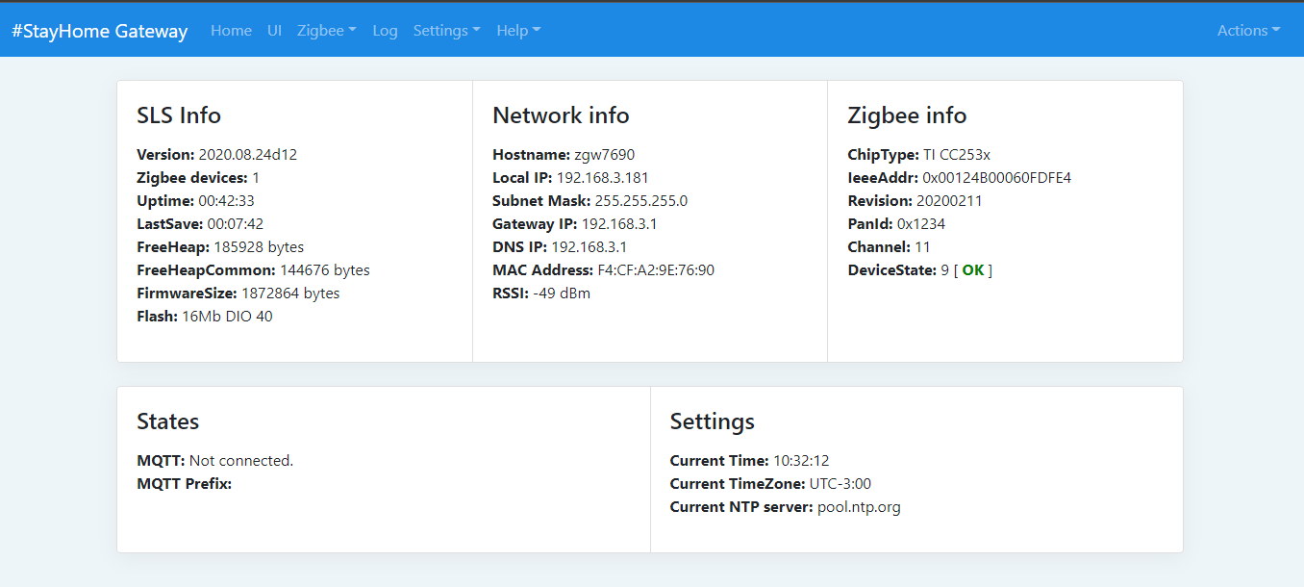This screenshot has height=587, width=1304.
Task: Click the SLS Info heading
Action: click(x=179, y=115)
